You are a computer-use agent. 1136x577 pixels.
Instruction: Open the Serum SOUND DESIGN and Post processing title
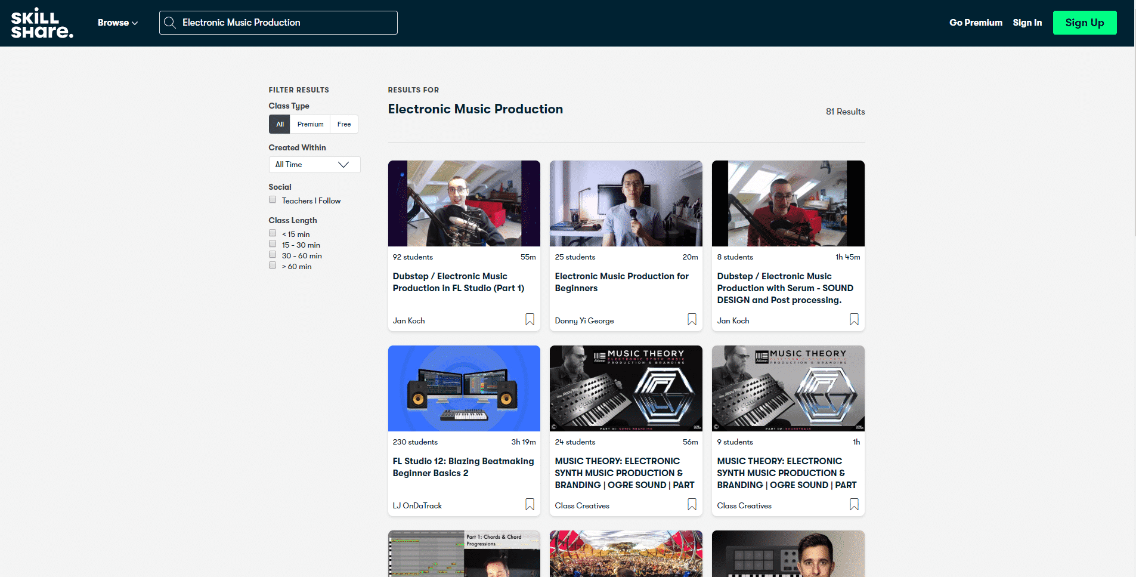tap(785, 288)
